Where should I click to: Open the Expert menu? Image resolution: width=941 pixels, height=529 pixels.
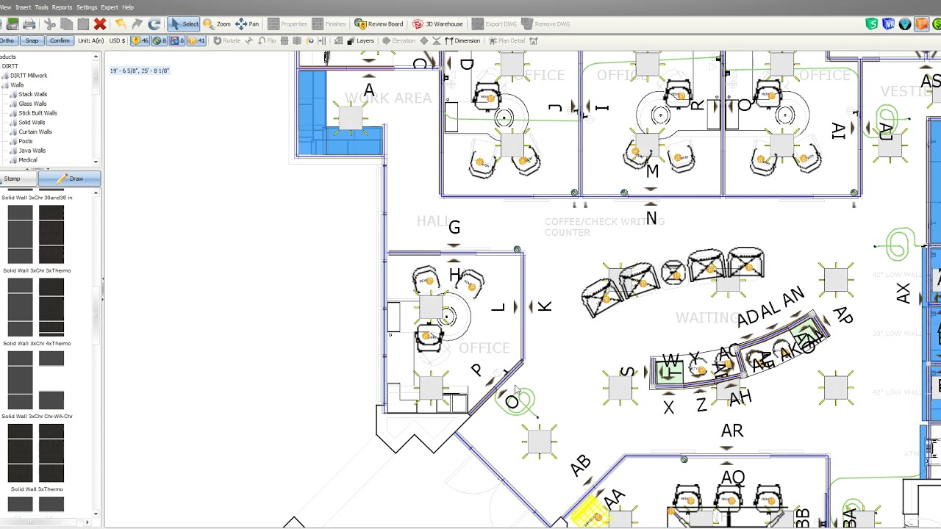pyautogui.click(x=110, y=7)
